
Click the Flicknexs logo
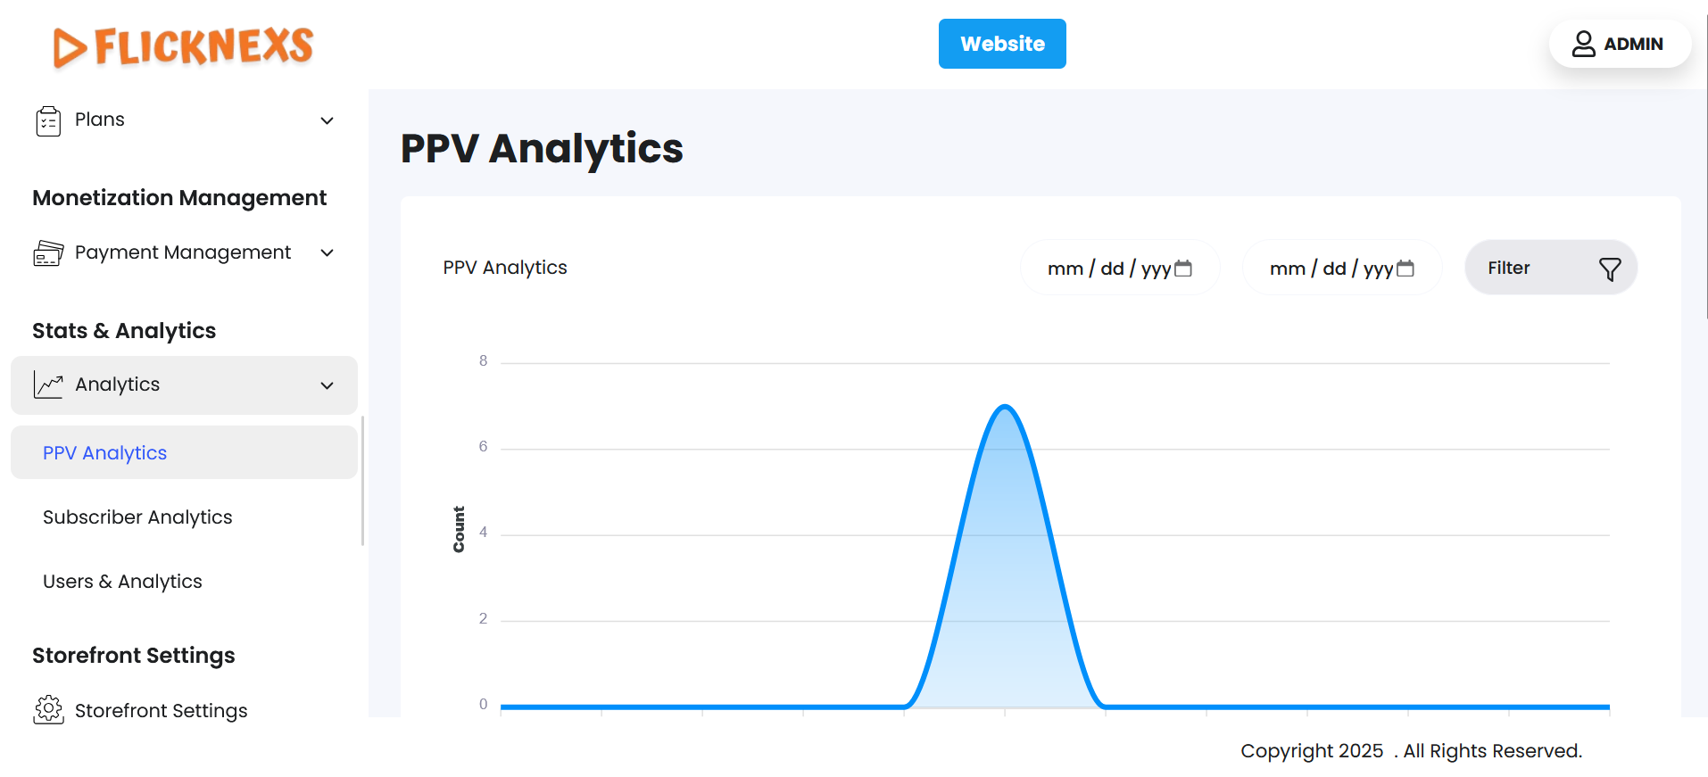click(x=183, y=46)
